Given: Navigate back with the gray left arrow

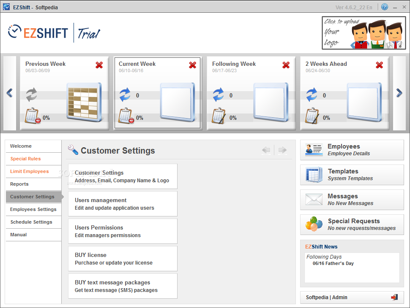Looking at the screenshot, I should click(x=266, y=150).
